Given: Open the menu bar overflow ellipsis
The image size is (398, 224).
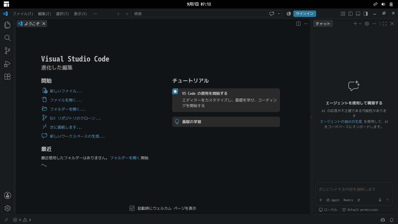Looking at the screenshot, I should 95,14.
